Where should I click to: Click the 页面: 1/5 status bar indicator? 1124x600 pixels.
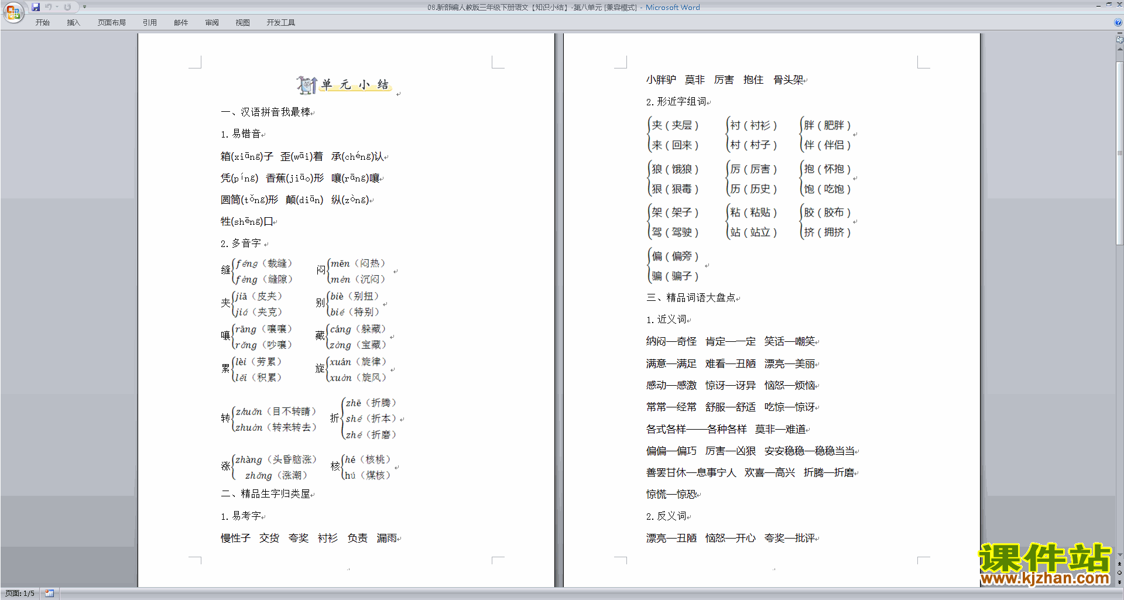point(20,594)
